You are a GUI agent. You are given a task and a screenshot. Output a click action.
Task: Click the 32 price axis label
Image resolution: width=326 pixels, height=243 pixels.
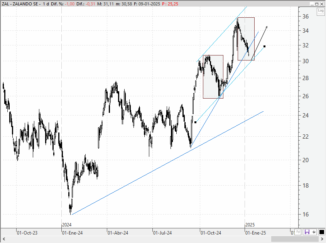point(306,45)
